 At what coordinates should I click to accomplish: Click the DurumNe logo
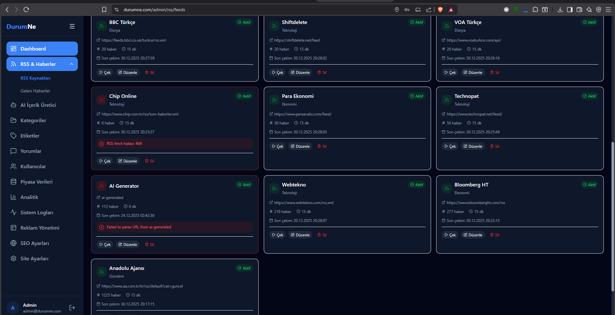(x=21, y=27)
